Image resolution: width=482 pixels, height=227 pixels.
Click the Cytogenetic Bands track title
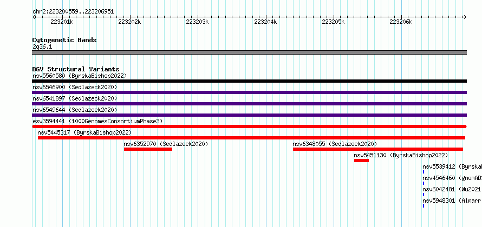(64, 40)
